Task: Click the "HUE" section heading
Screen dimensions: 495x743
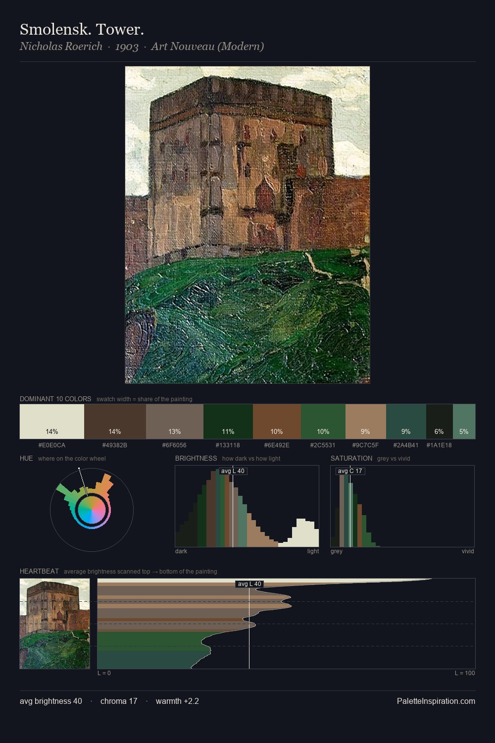Action: point(26,458)
